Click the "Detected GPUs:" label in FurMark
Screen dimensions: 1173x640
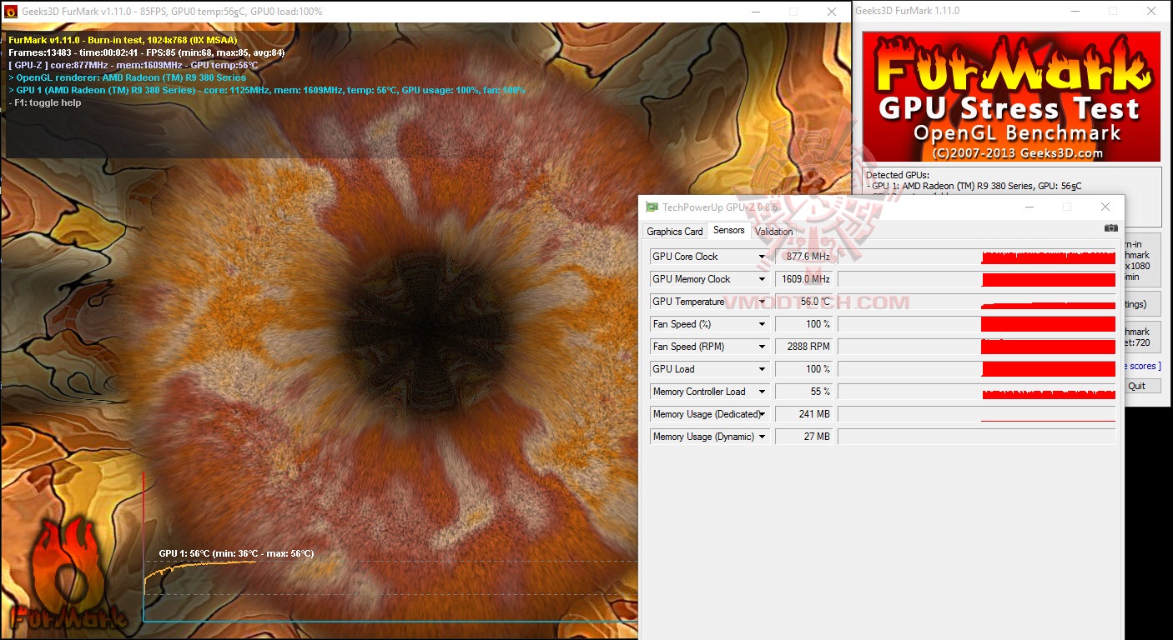(898, 176)
